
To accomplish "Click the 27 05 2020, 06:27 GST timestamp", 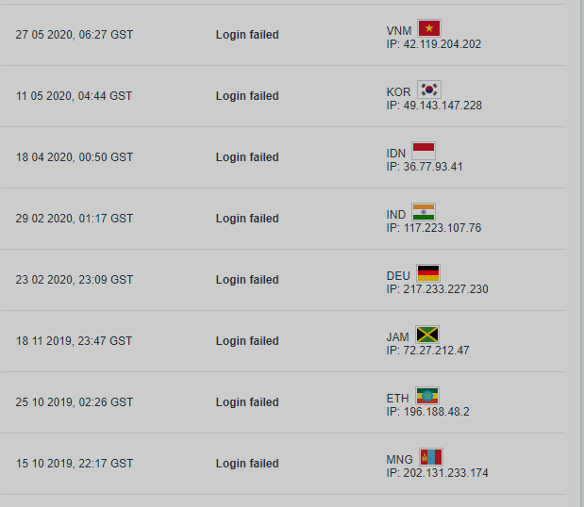I will [75, 35].
